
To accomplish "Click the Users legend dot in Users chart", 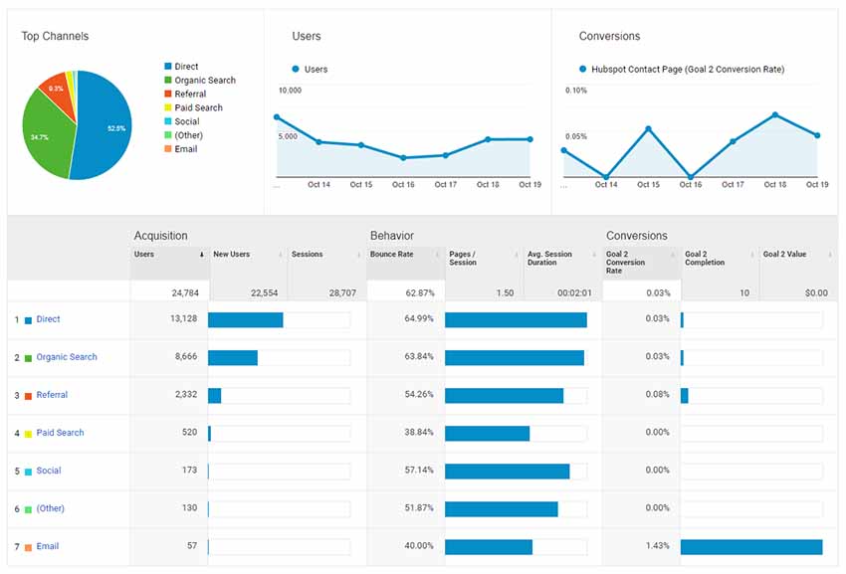I will coord(296,70).
